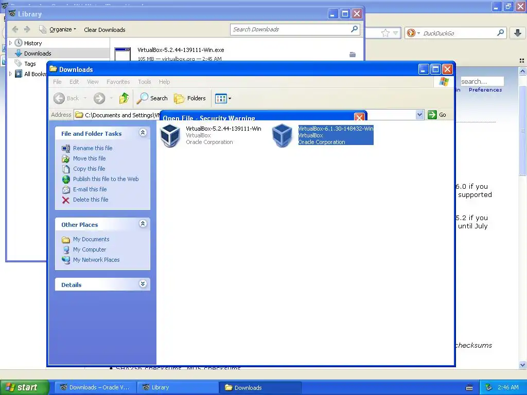Click Rename this file

93,148
